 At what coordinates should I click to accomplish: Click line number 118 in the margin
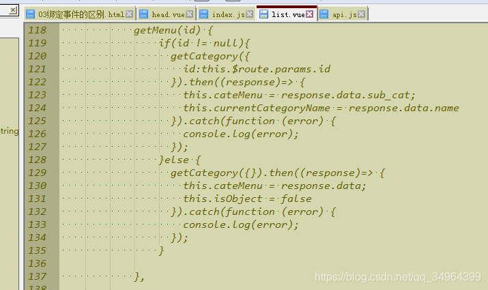coord(37,30)
